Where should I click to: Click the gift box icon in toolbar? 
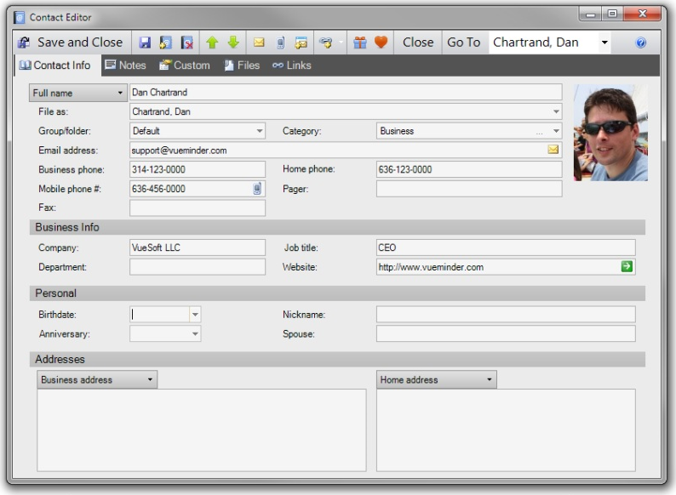(360, 43)
